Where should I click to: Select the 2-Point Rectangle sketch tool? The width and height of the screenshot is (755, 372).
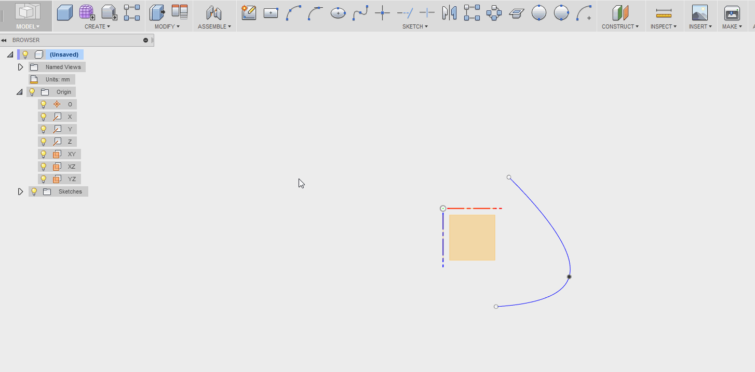click(271, 12)
